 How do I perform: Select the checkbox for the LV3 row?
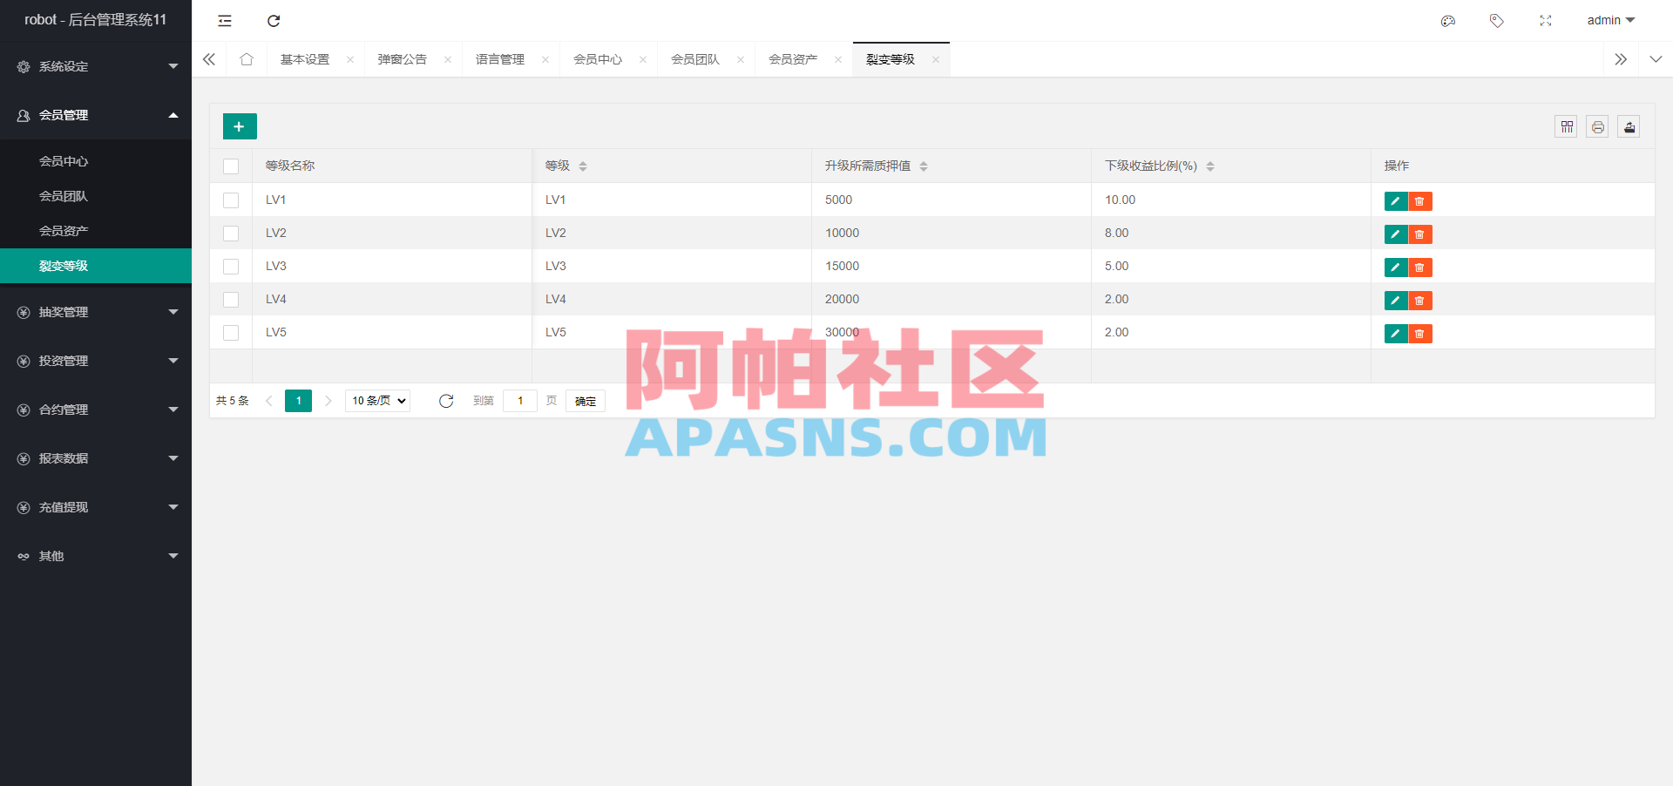pyautogui.click(x=231, y=267)
